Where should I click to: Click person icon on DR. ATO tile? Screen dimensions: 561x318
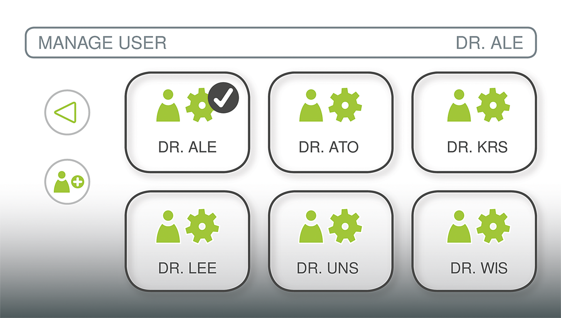(x=311, y=105)
